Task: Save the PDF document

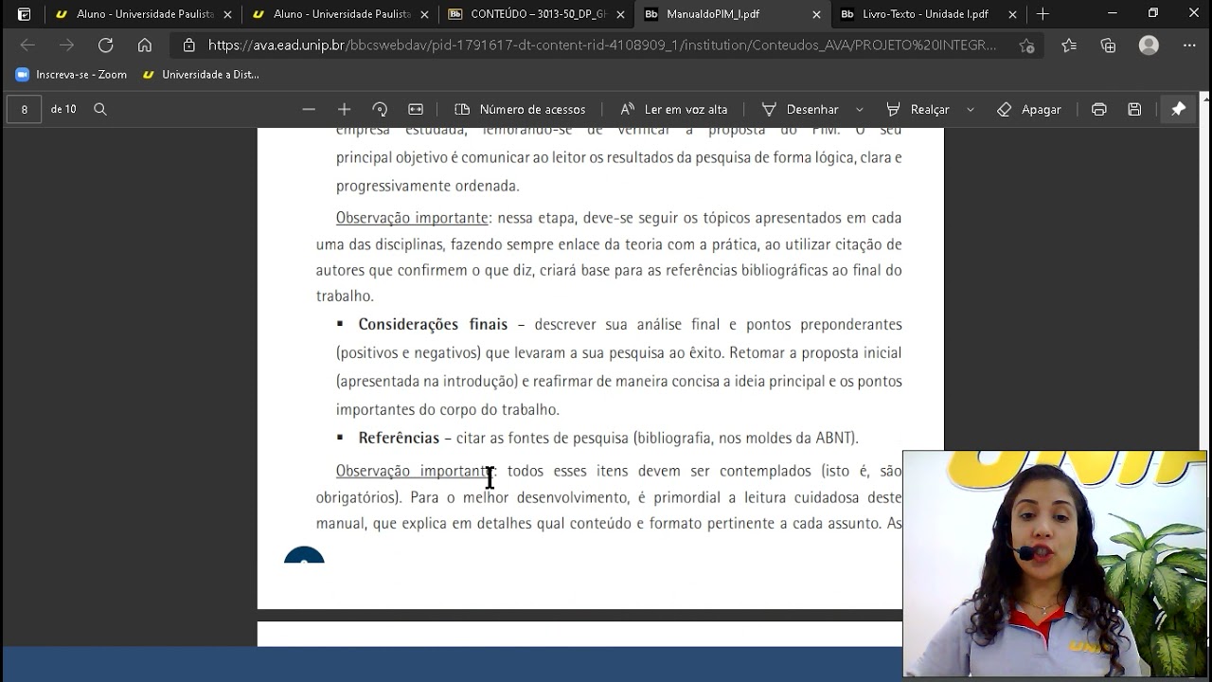Action: [x=1134, y=109]
